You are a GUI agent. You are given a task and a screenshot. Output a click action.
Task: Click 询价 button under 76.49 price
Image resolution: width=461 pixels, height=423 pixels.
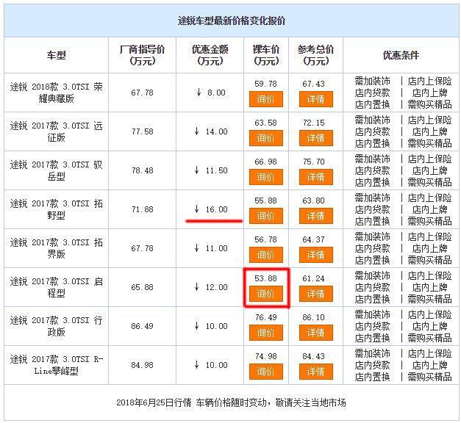pyautogui.click(x=265, y=333)
